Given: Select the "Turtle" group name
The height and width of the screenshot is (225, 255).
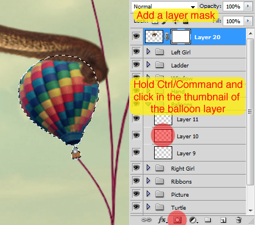Looking at the screenshot, I should [x=178, y=207].
